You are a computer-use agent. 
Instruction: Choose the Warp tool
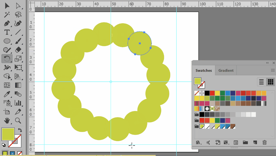(x=7, y=67)
